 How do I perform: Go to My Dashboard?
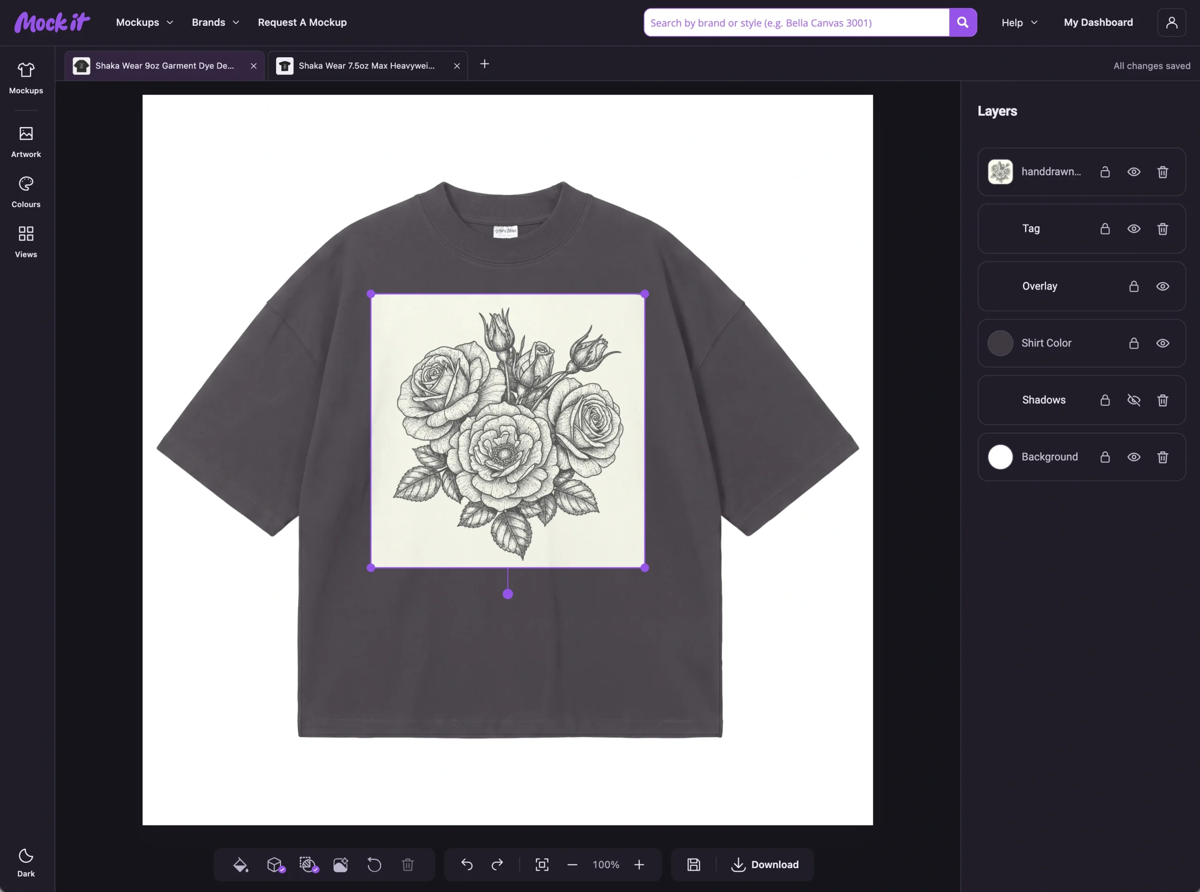coord(1098,22)
